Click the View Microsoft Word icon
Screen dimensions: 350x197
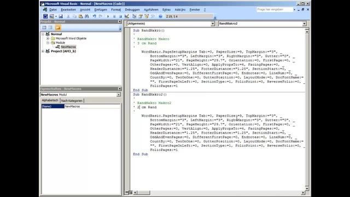(x=45, y=16)
